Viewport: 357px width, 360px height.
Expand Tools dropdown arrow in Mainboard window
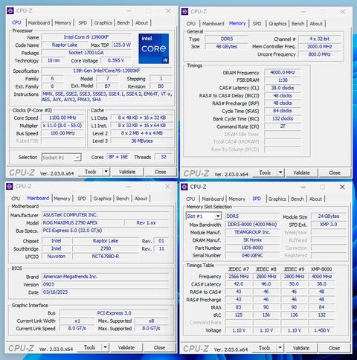point(106,347)
